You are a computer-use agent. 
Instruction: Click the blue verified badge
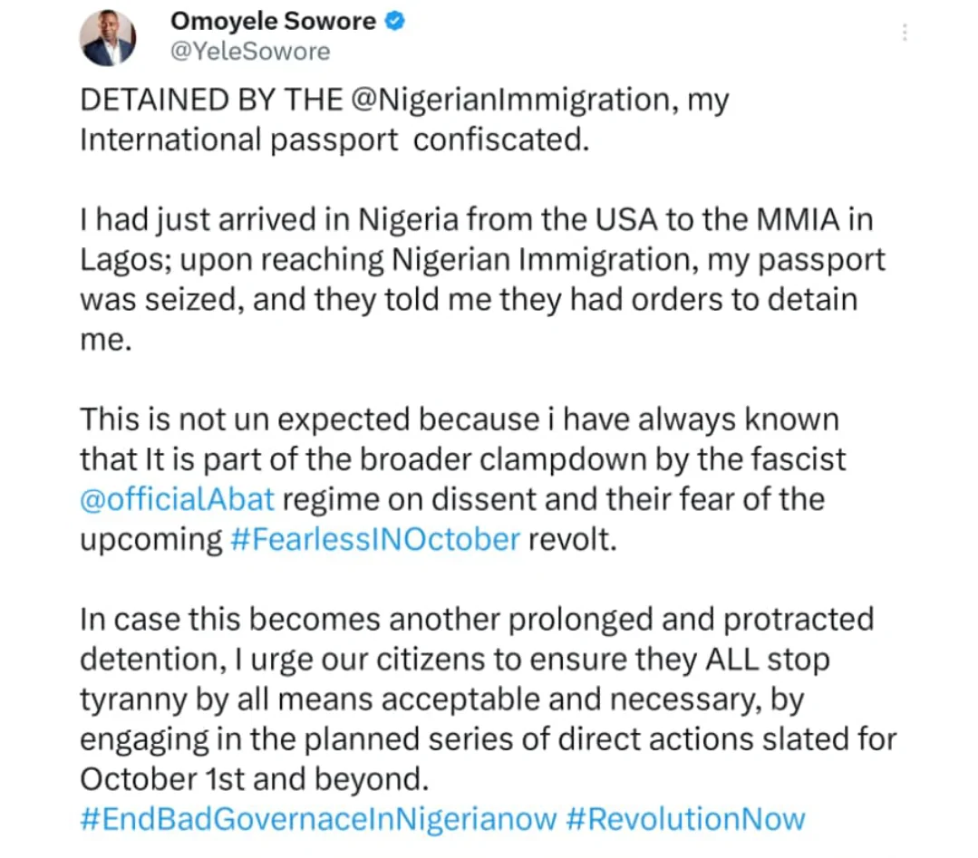click(394, 22)
